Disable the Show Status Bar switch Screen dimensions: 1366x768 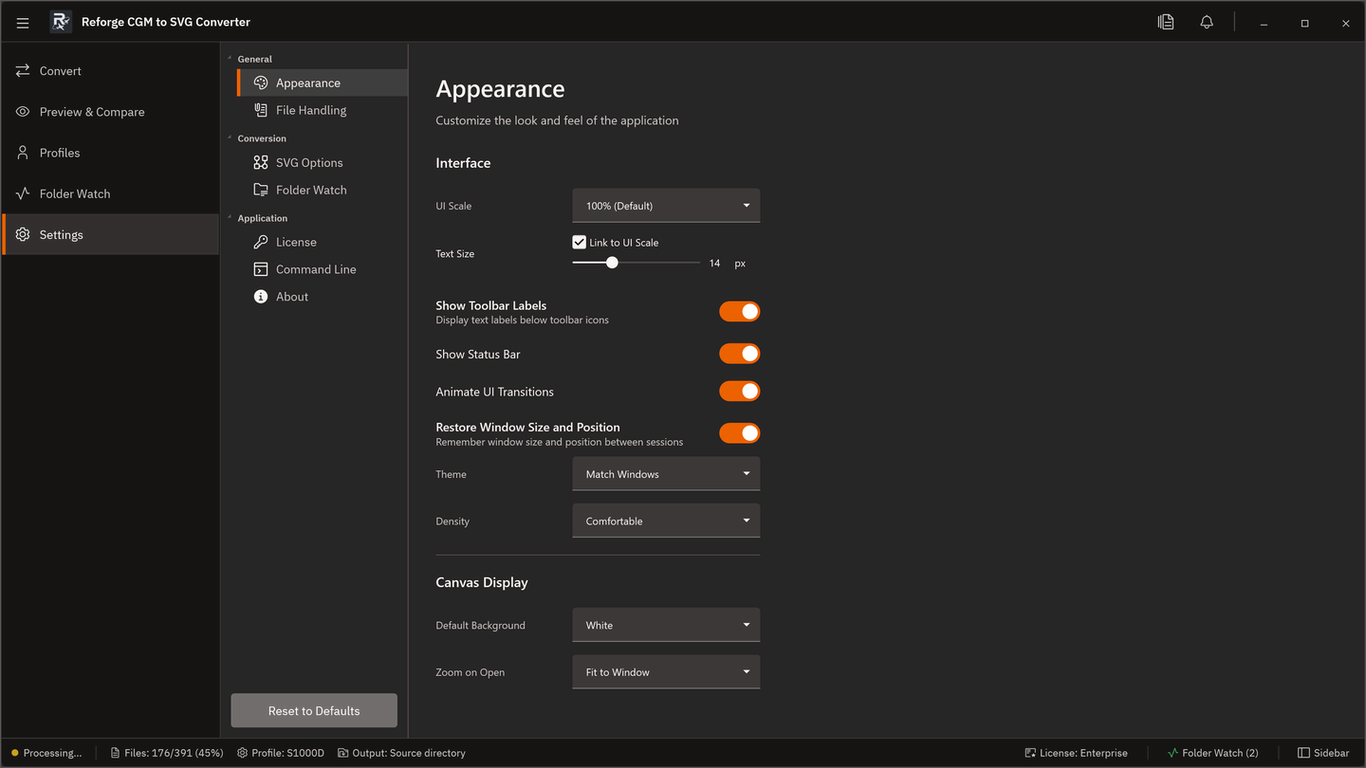739,354
